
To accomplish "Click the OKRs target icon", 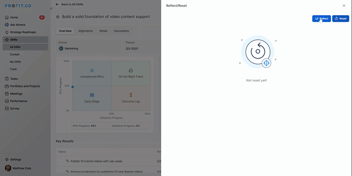I will click(x=7, y=40).
